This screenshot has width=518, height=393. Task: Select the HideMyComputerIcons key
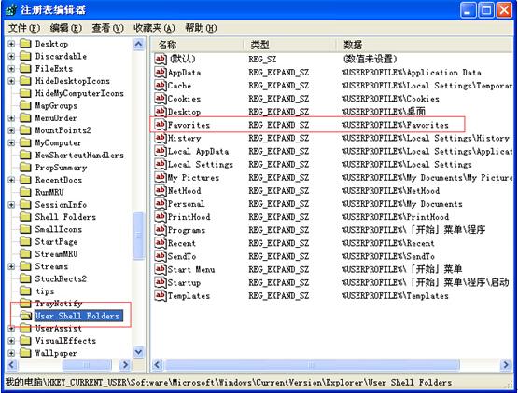click(x=79, y=93)
